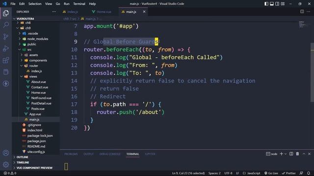Click Ln 9, Col 23 cursor position
The image size is (314, 176).
[x=188, y=173]
